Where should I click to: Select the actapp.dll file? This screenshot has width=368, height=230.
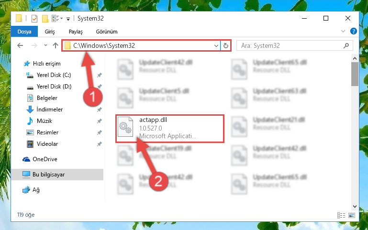170,128
